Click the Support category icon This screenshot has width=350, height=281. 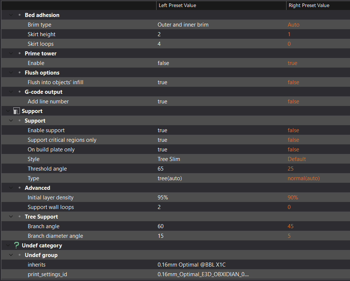[x=16, y=111]
